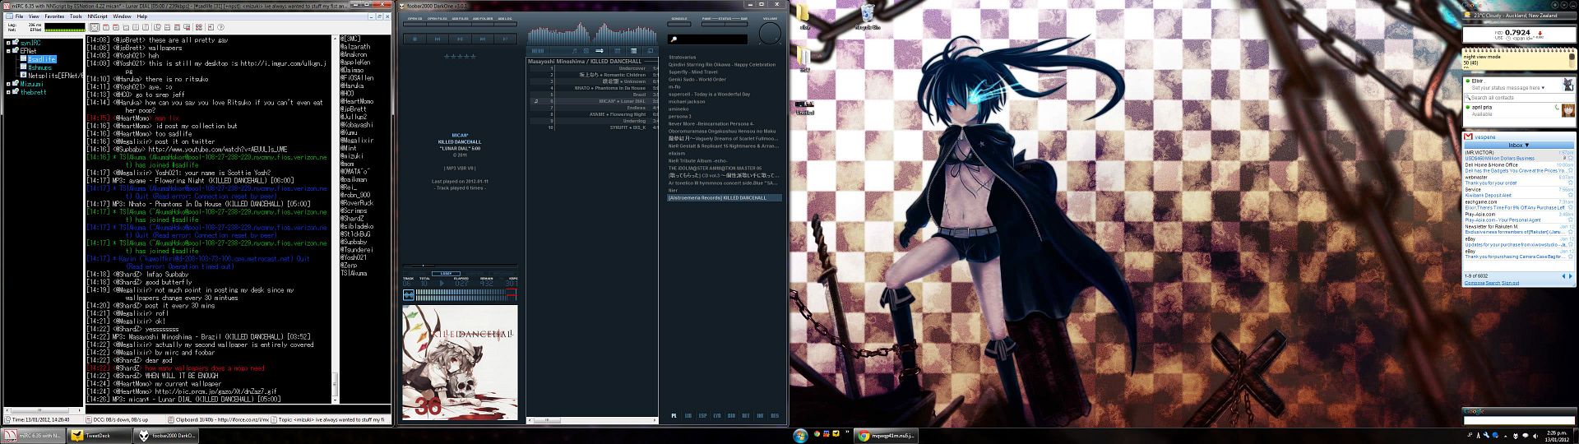Click the magnifier search icon in foobar2000
Viewport: 1579px width, 444px height.
[x=674, y=39]
